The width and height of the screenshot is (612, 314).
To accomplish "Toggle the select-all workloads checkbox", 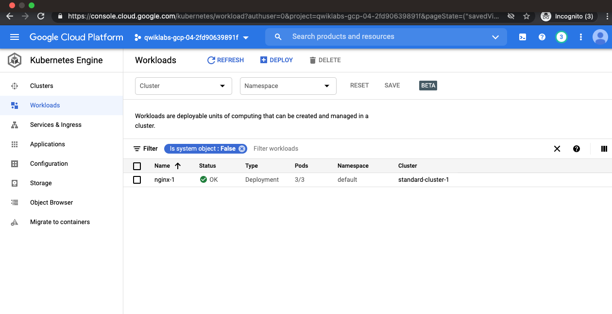I will point(137,166).
